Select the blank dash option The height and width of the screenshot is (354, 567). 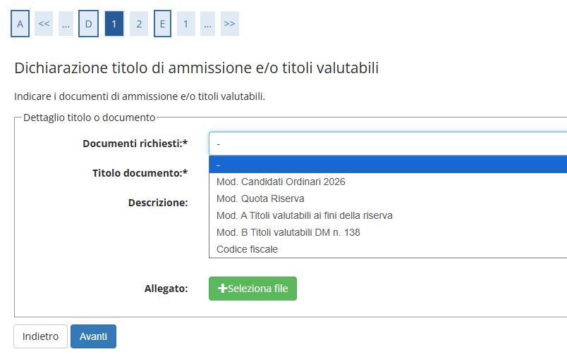388,165
